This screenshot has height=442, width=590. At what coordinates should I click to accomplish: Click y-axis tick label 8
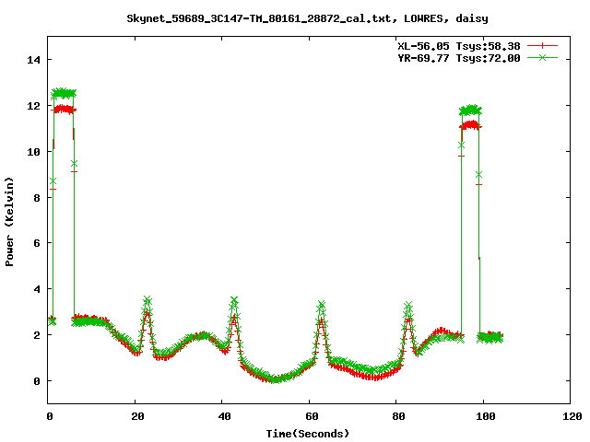pyautogui.click(x=37, y=198)
